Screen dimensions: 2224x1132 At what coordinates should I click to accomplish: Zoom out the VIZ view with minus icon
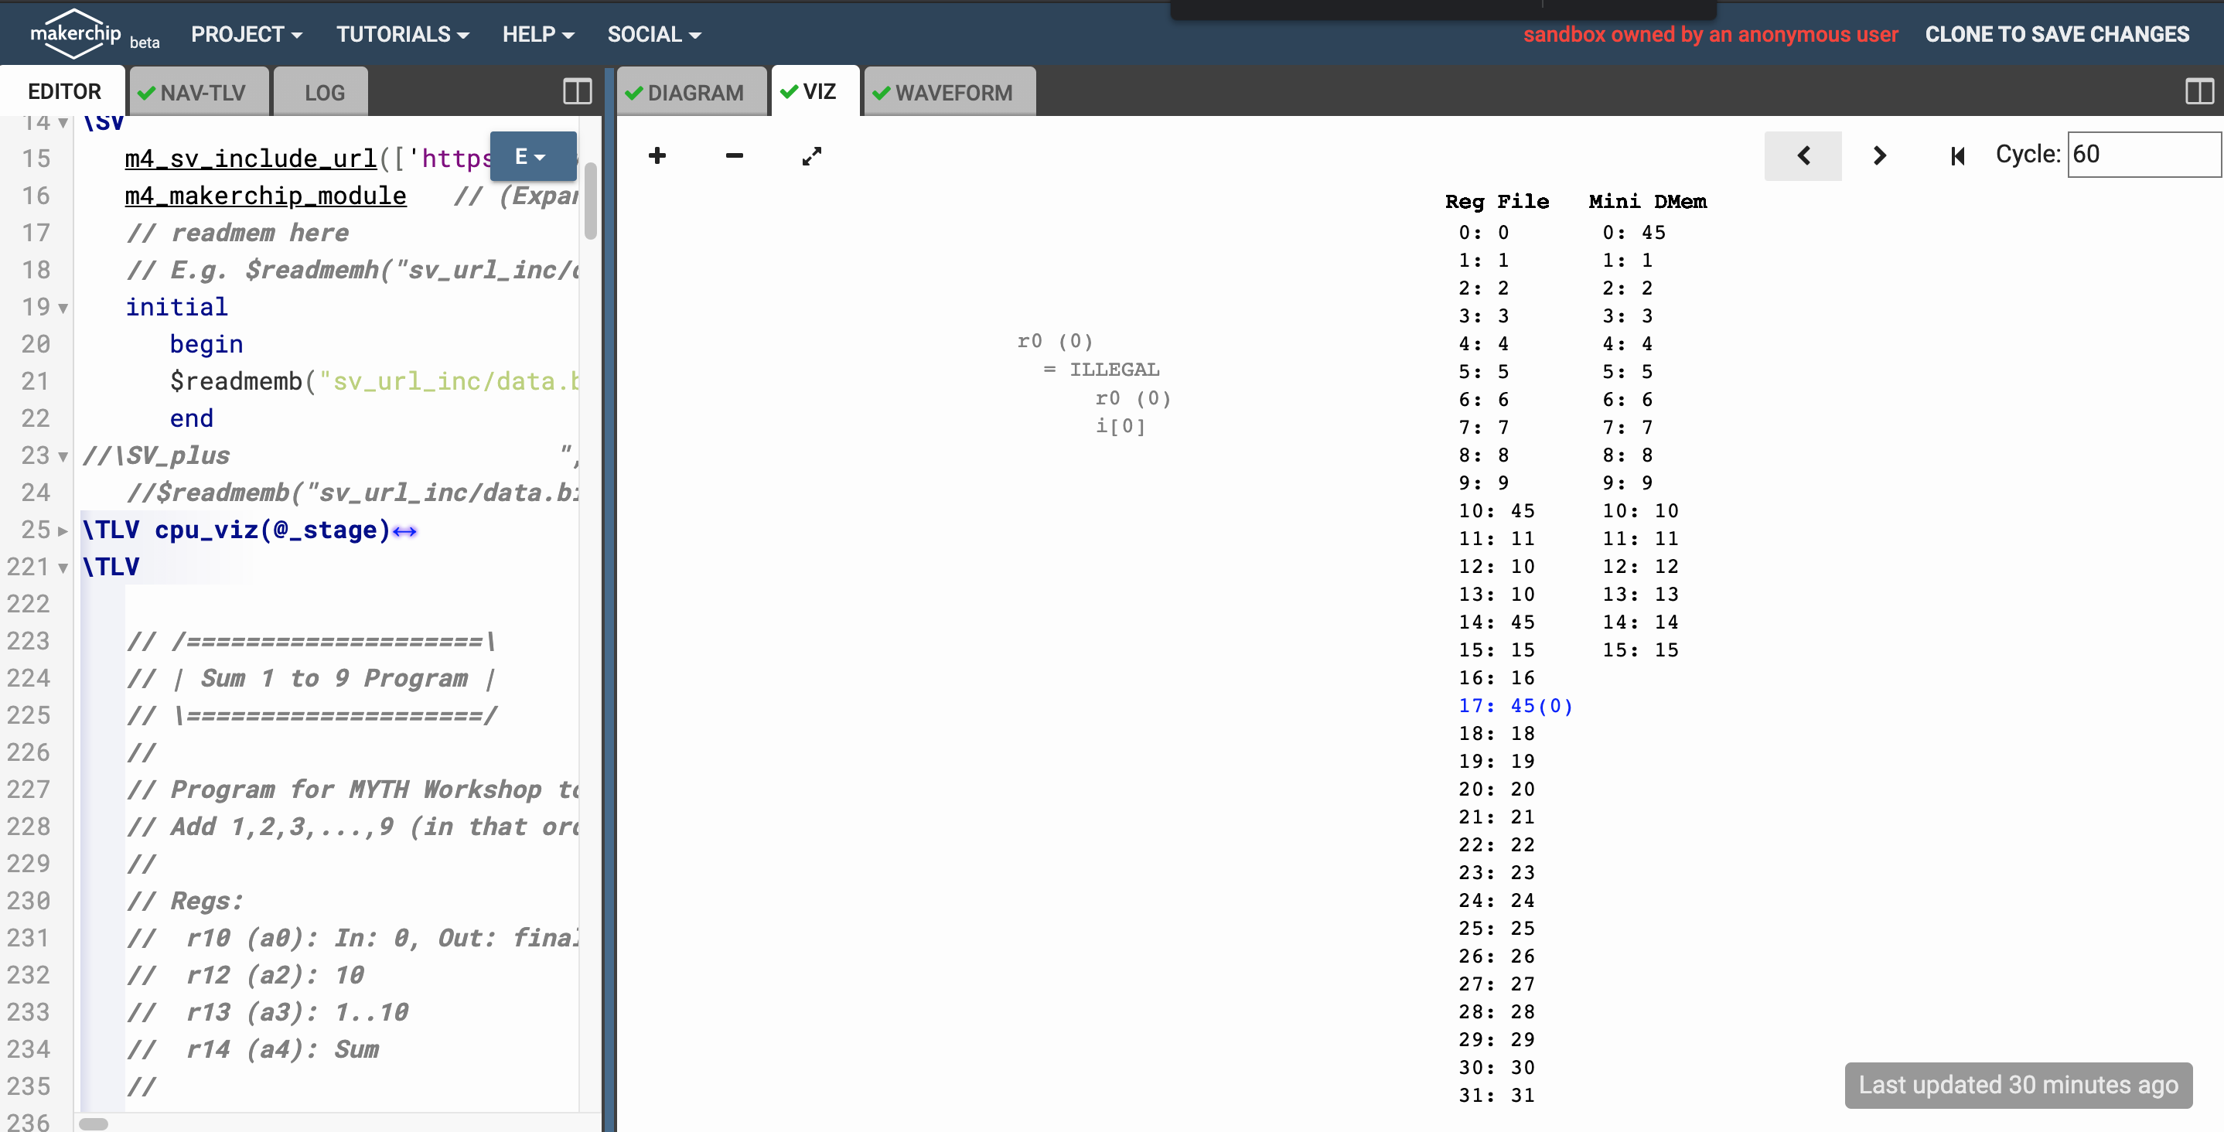734,155
